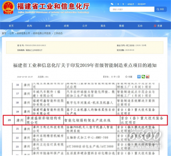
Task: Click the 索引号 value in info box
Action: pyautogui.click(x=35, y=45)
